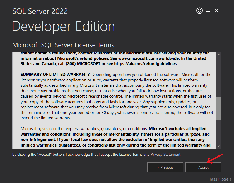Go back with the Previous button
The width and height of the screenshot is (234, 183).
click(x=165, y=167)
